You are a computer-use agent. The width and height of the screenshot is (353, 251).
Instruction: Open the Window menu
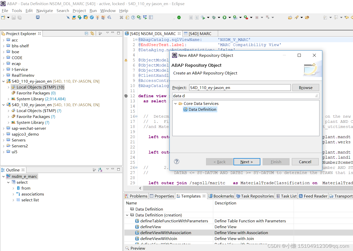coord(108,10)
